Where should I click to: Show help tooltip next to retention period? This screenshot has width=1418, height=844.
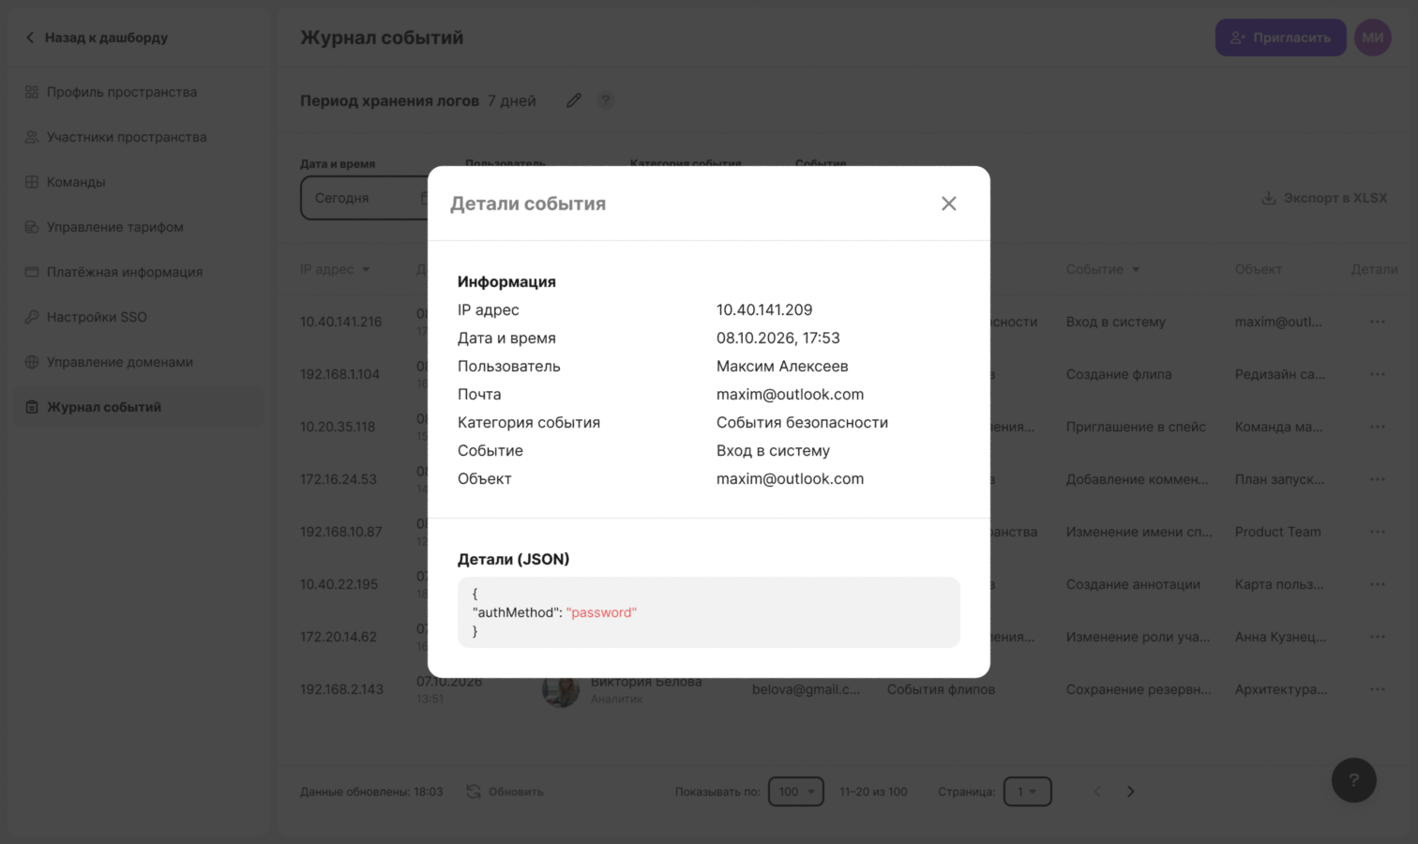pos(606,100)
